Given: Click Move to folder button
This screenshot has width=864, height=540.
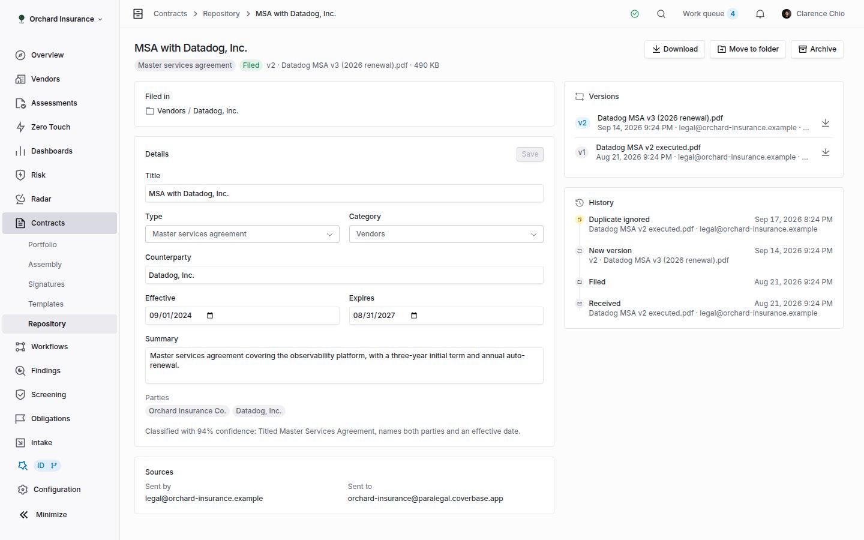Looking at the screenshot, I should 748,49.
